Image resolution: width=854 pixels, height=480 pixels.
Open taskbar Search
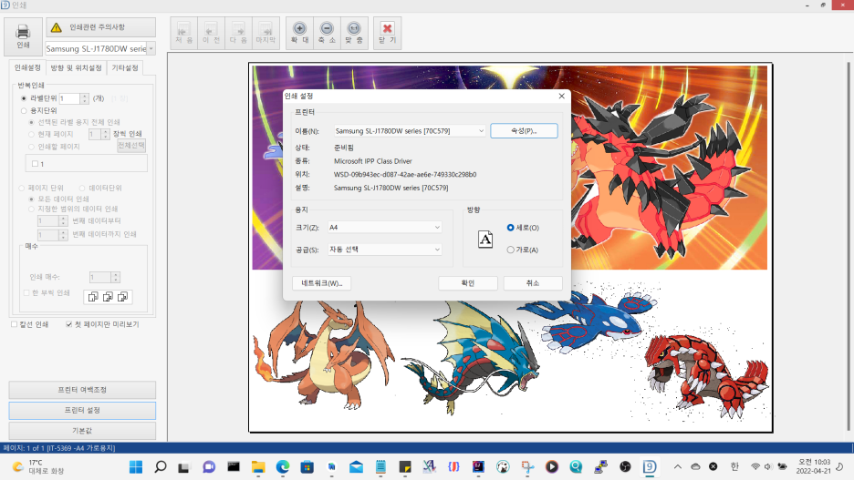pyautogui.click(x=161, y=466)
